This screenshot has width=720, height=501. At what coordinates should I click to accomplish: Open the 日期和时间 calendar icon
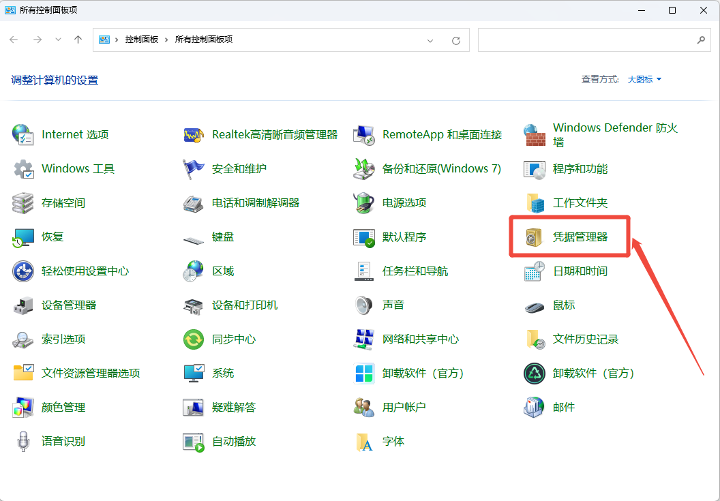[x=535, y=271]
